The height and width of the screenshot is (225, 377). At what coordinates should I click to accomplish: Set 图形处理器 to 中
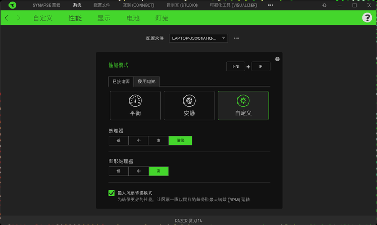pos(139,171)
